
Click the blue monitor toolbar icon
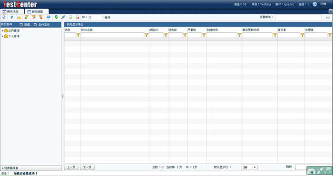[49, 17]
